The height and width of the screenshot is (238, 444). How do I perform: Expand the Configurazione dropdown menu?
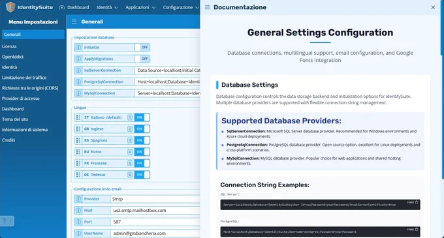tap(181, 7)
